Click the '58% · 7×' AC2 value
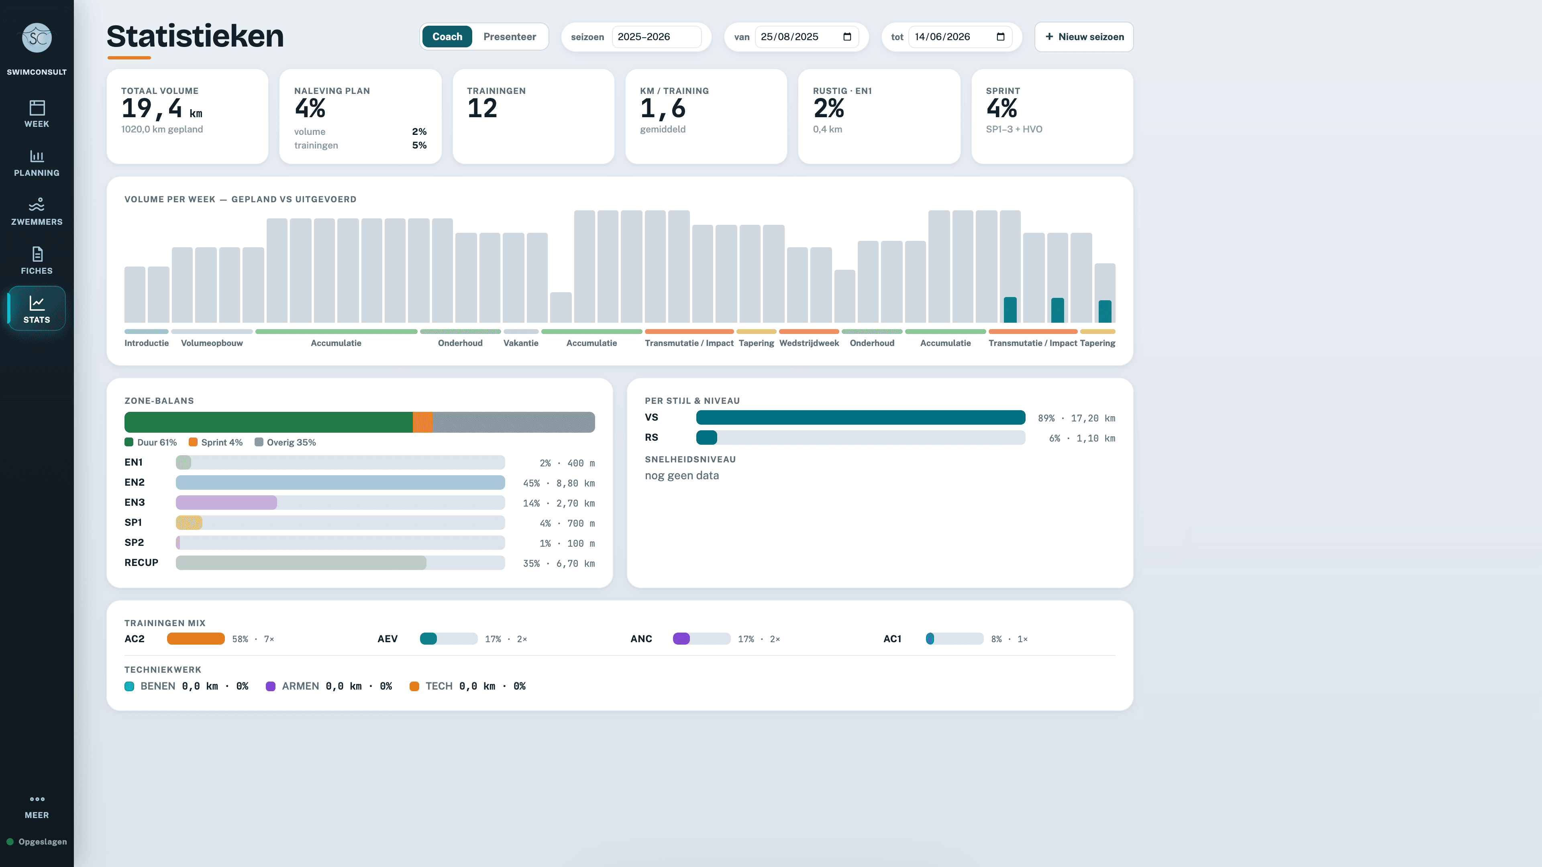Viewport: 1542px width, 867px height. click(253, 639)
